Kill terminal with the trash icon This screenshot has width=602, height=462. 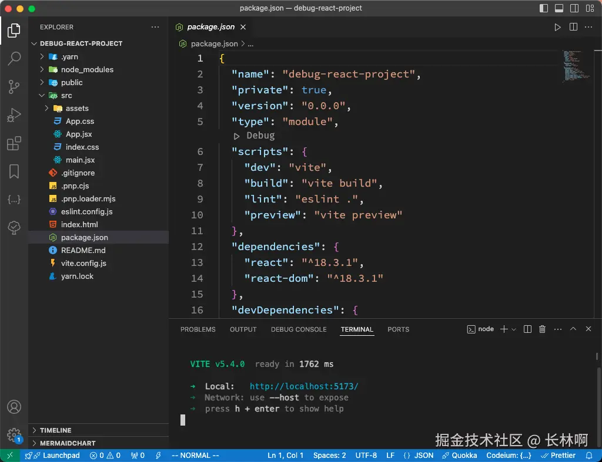[543, 329]
